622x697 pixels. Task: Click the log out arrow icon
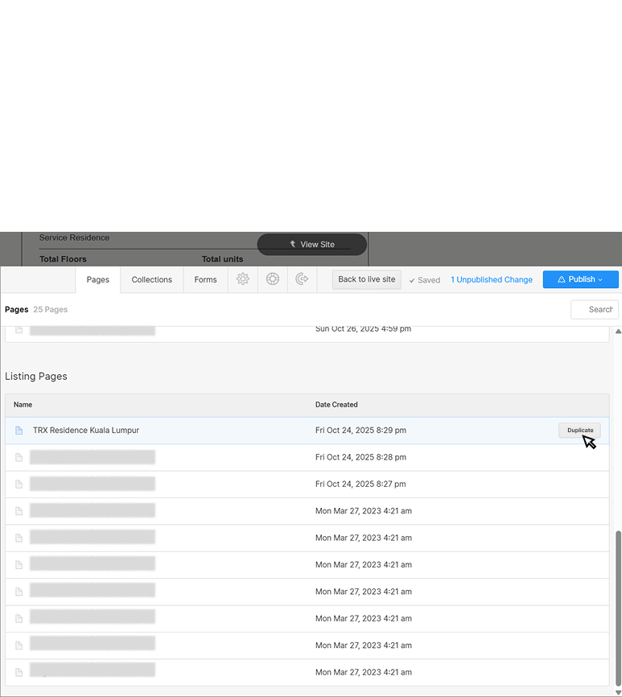[x=302, y=279]
